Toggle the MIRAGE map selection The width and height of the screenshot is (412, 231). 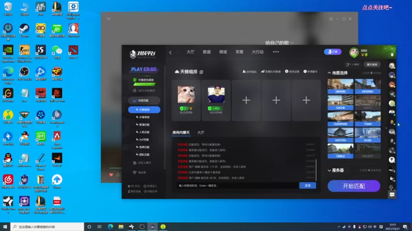click(x=340, y=86)
